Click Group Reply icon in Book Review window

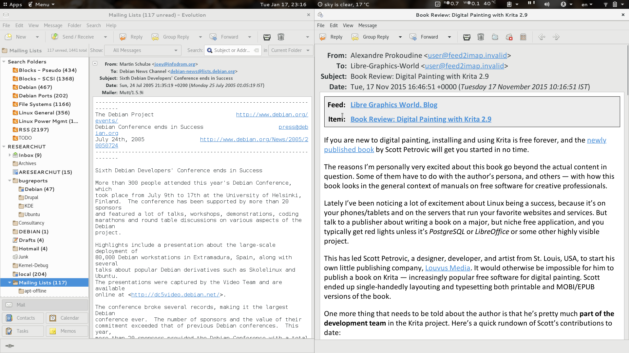point(355,37)
